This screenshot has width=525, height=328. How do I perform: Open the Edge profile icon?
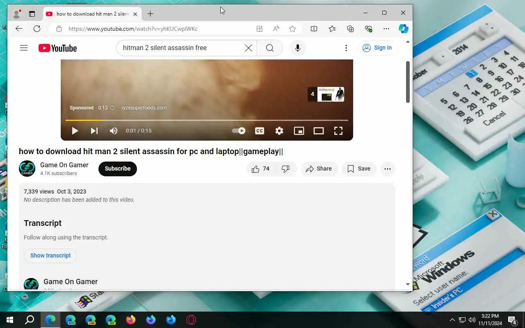pos(17,14)
